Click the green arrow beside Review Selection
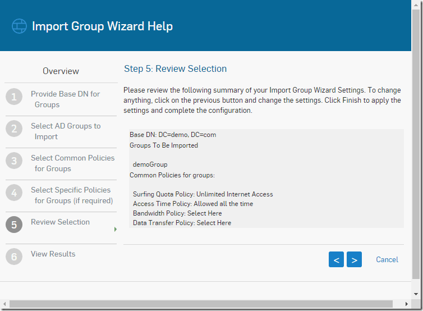The width and height of the screenshot is (423, 311). pyautogui.click(x=116, y=229)
